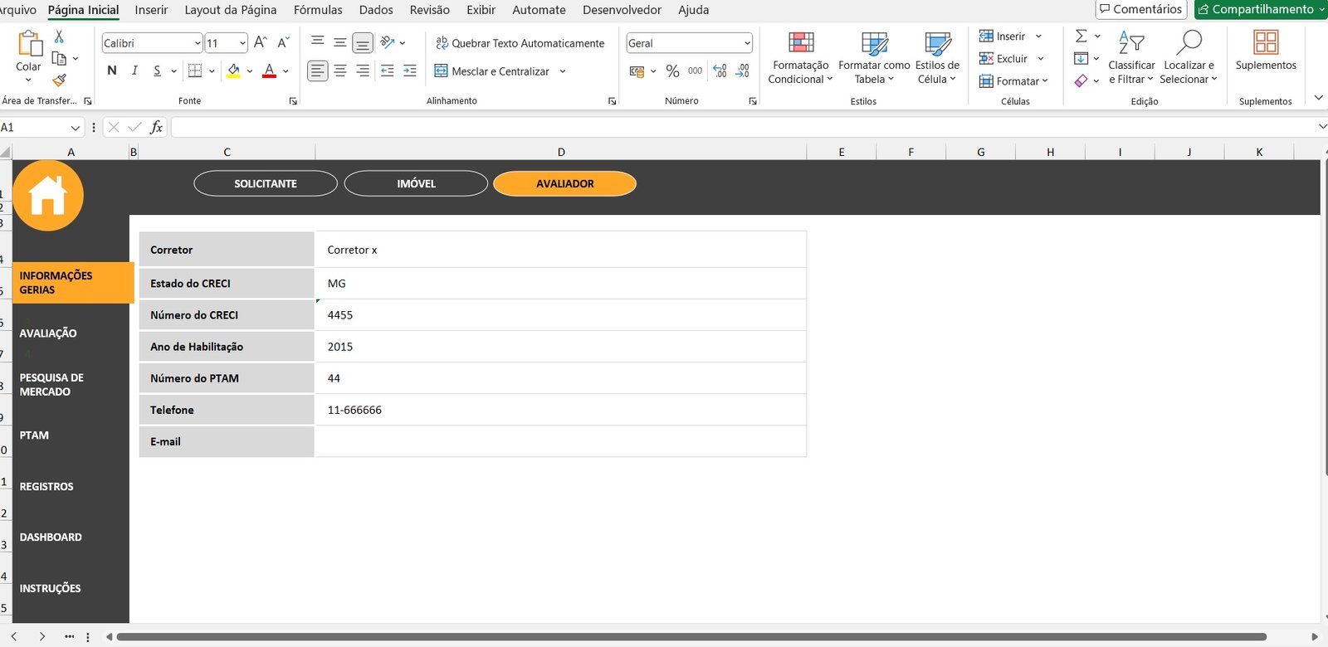The width and height of the screenshot is (1328, 647).
Task: Select the Format Painter brush icon
Action: pyautogui.click(x=59, y=80)
